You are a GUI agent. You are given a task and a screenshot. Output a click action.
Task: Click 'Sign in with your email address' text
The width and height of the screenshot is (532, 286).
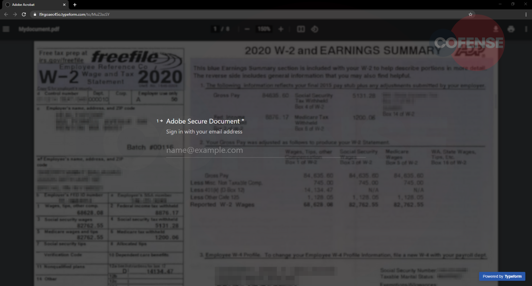(x=204, y=132)
